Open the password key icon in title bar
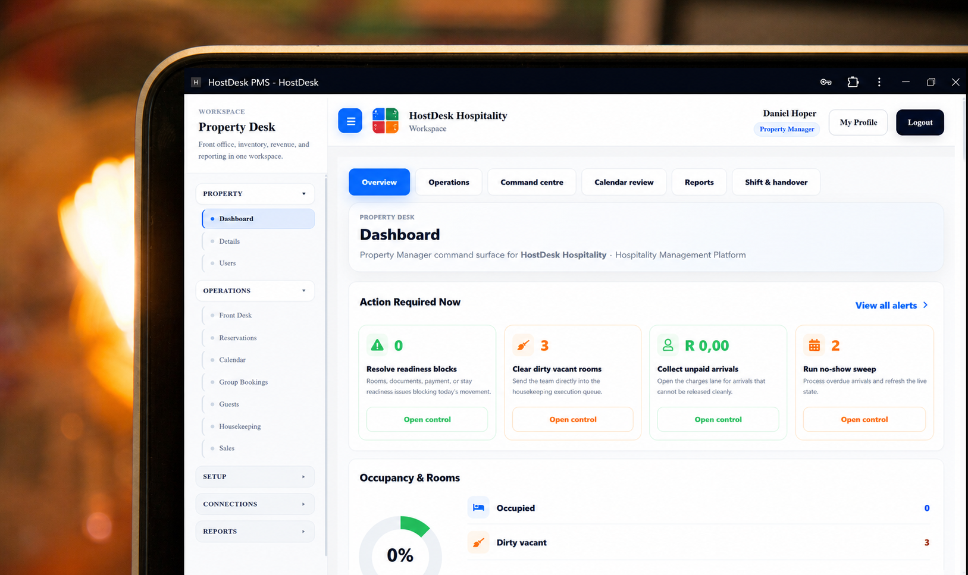Viewport: 968px width, 575px height. pyautogui.click(x=826, y=82)
